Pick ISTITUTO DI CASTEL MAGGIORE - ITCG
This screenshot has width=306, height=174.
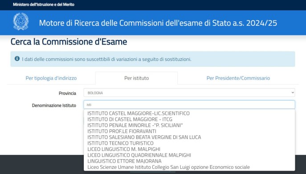pos(130,119)
